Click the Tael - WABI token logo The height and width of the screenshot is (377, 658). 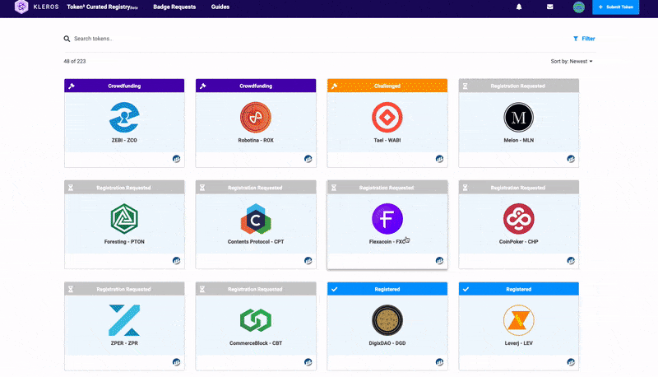[387, 117]
